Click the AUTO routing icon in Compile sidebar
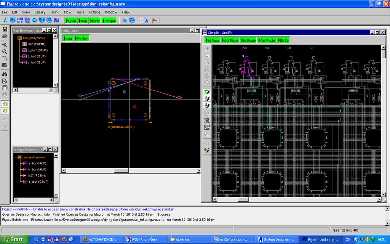 (207, 120)
